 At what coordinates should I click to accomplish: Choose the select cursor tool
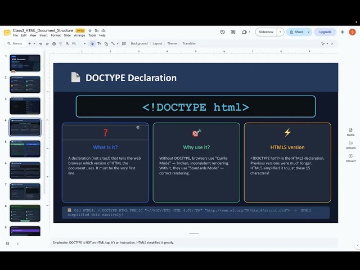point(92,44)
